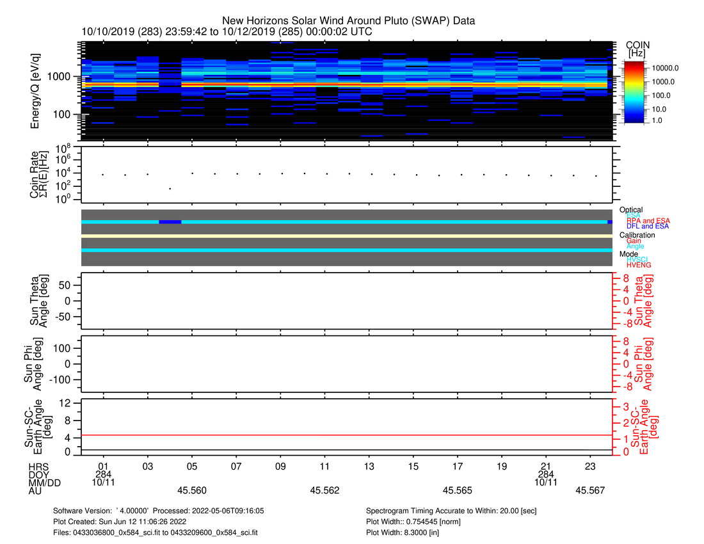
Task: Click the pale yellow calibration band
Action: [346, 236]
